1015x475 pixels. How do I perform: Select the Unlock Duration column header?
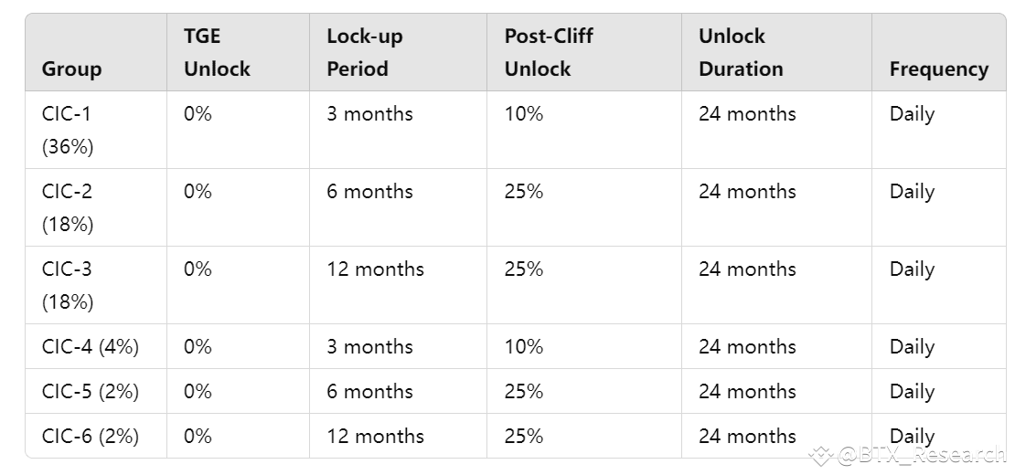point(741,52)
